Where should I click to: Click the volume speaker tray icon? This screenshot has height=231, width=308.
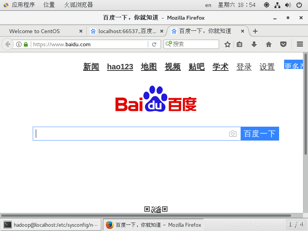(x=288, y=5)
